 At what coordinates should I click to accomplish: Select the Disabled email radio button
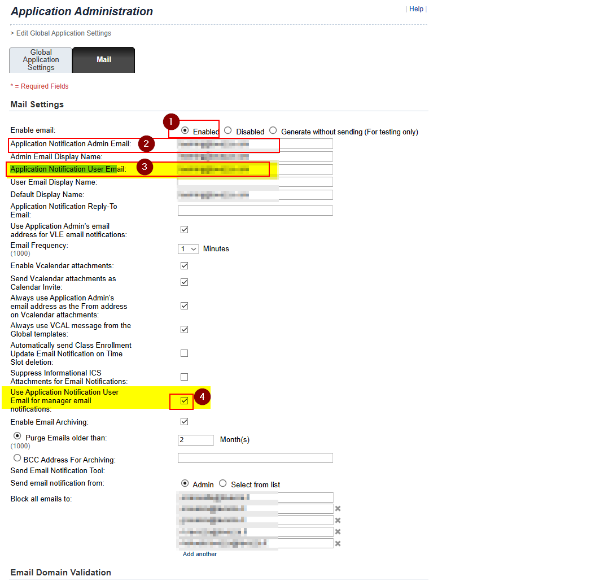228,130
